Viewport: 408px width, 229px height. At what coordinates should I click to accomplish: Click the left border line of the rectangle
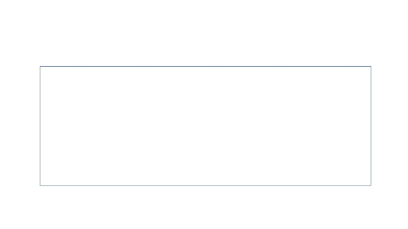point(40,126)
